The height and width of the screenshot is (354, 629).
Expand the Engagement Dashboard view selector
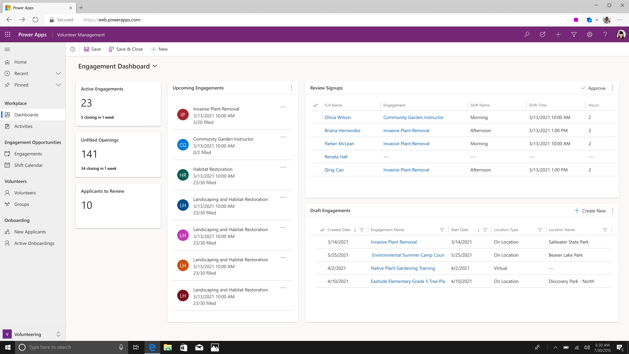[155, 66]
